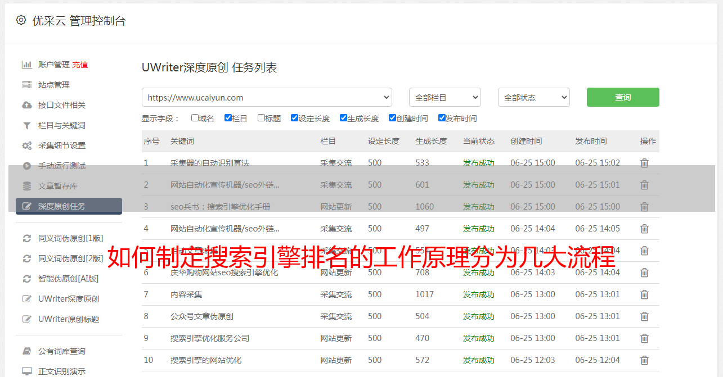Open UWriter深度原创 link
This screenshot has width=723, height=377.
point(69,299)
